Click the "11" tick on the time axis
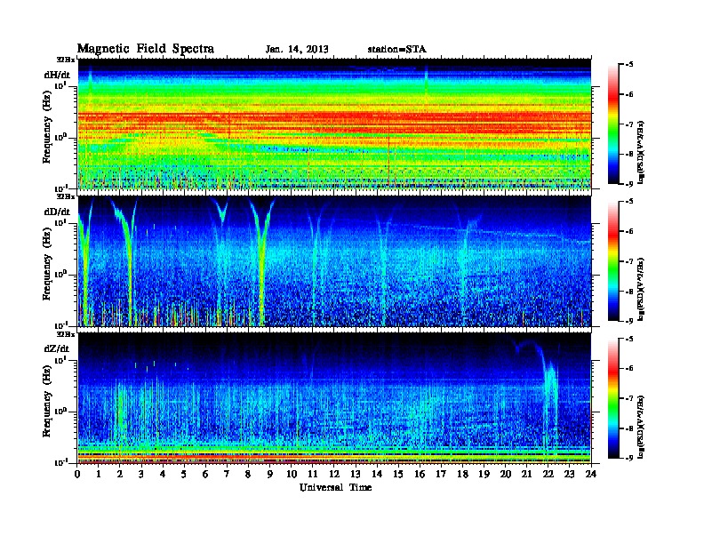 313,475
